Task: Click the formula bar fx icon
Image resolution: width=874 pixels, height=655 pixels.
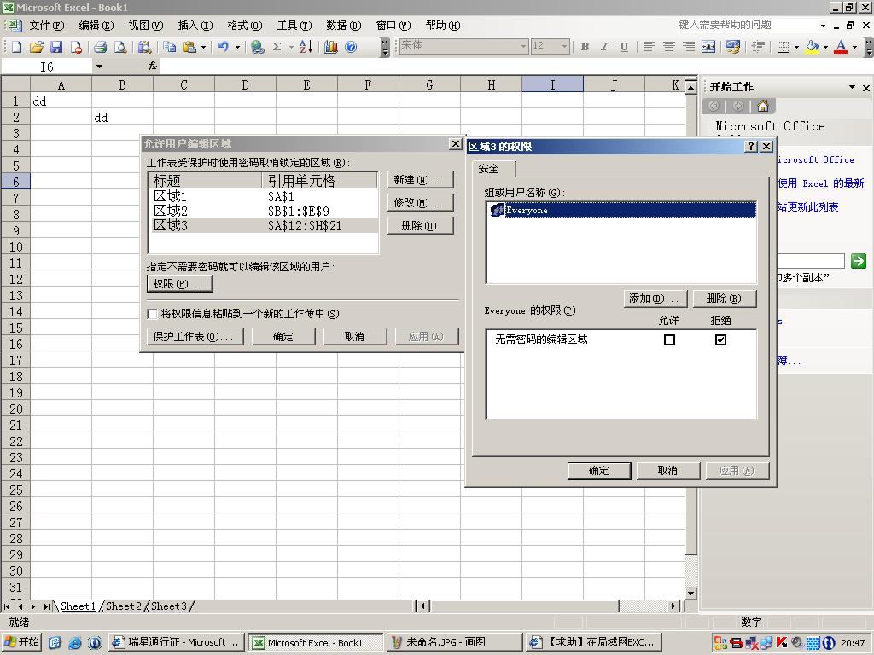Action: [x=152, y=67]
